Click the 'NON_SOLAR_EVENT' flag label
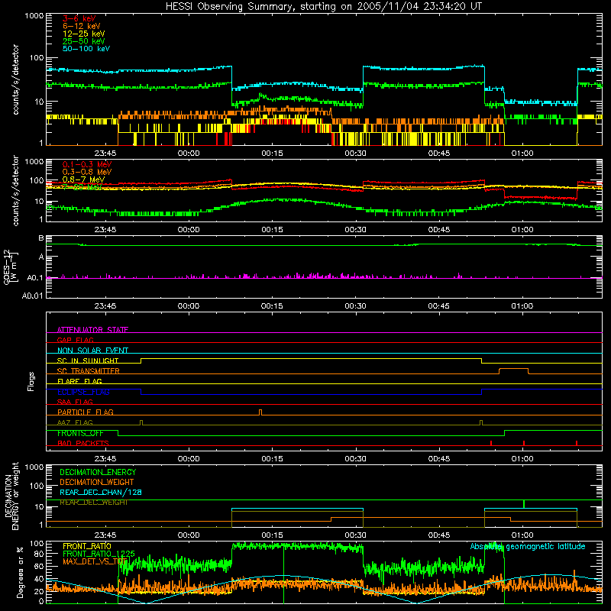The width and height of the screenshot is (611, 611). tap(92, 351)
